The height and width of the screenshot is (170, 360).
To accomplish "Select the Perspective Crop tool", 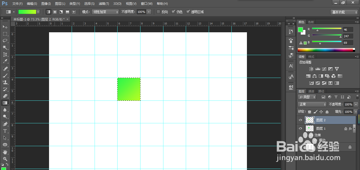I will (5, 54).
